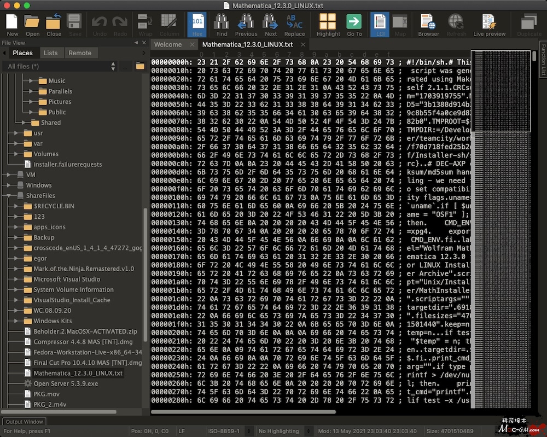Viewport: 547px width, 437px height.
Task: Click the Find binoculars icon
Action: coord(222,25)
